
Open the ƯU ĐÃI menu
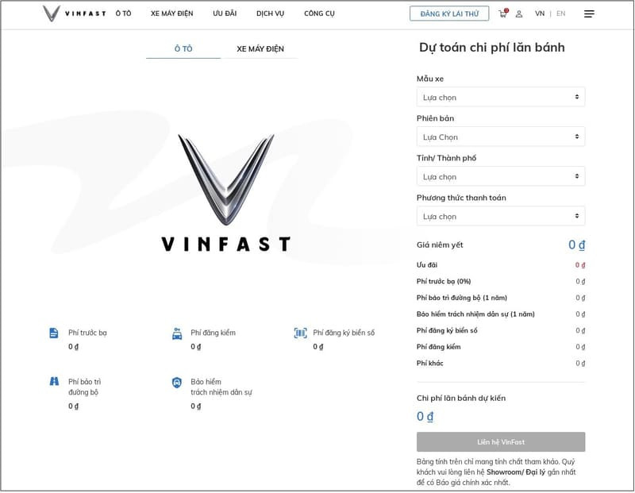225,13
